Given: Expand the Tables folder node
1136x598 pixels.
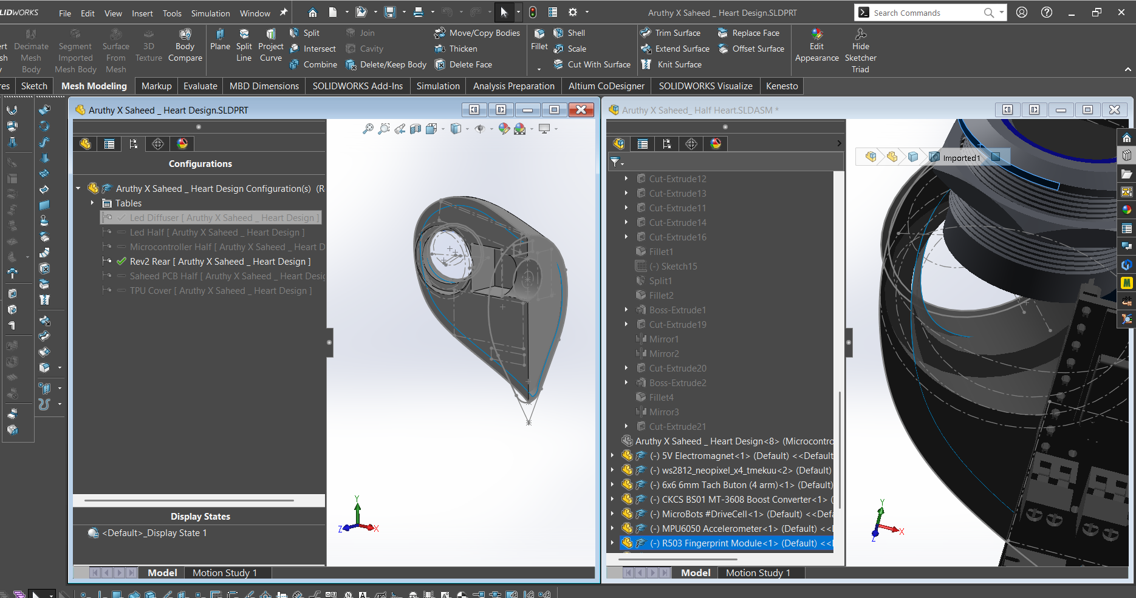Looking at the screenshot, I should (92, 203).
